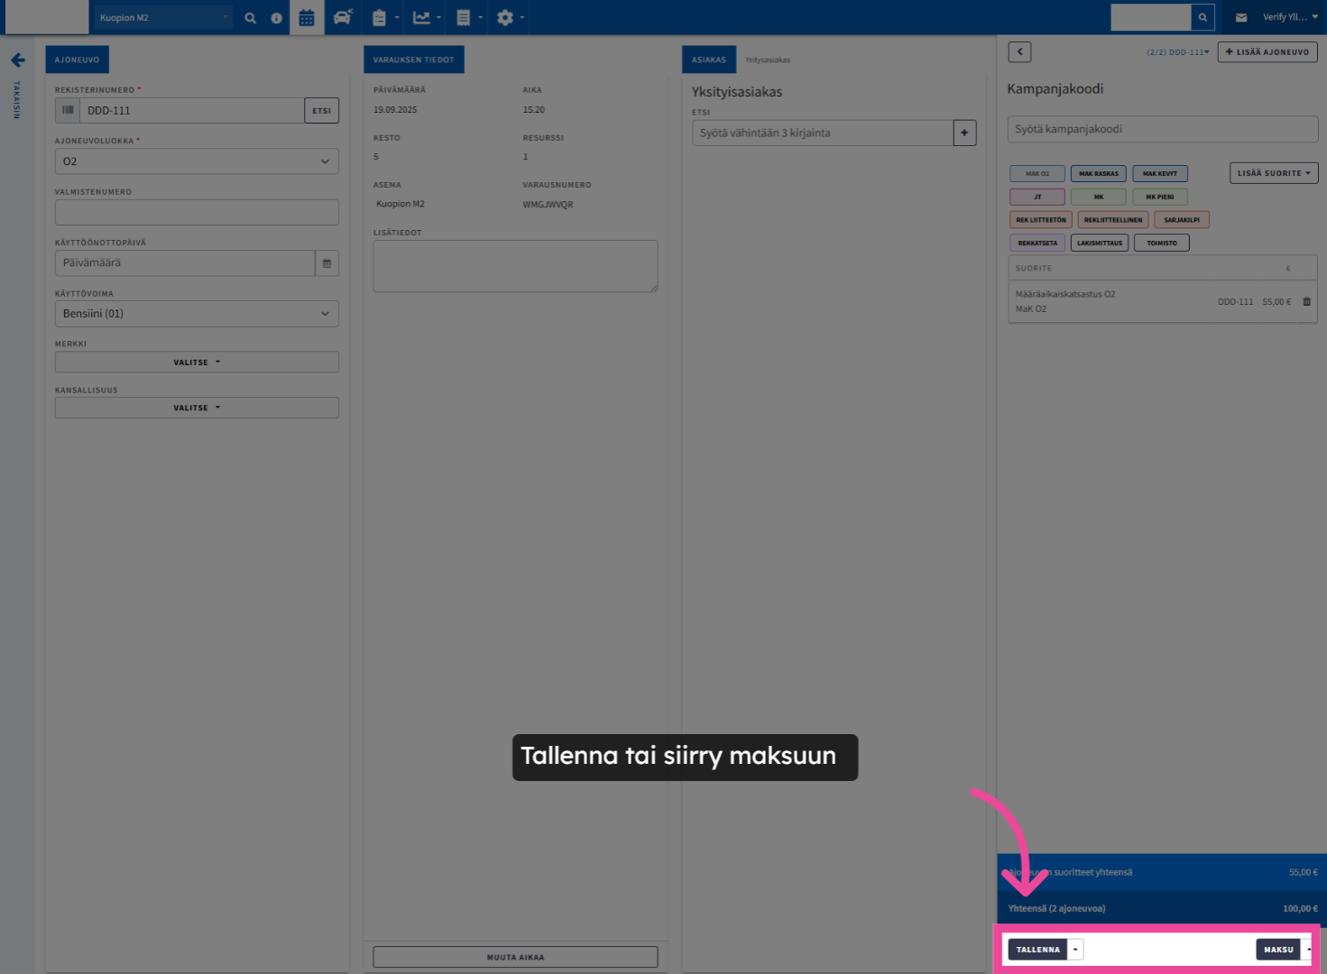This screenshot has width=1327, height=974.
Task: Click the Maksu button
Action: (x=1278, y=950)
